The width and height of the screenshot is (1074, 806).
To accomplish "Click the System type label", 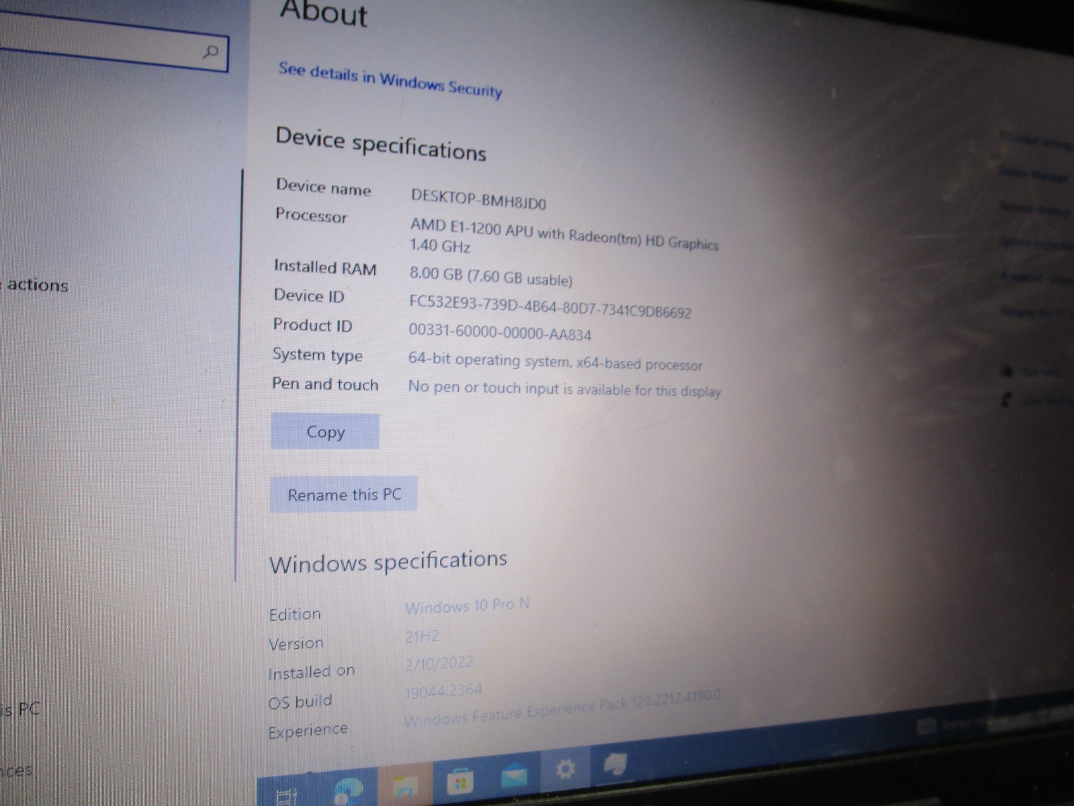I will [x=318, y=355].
